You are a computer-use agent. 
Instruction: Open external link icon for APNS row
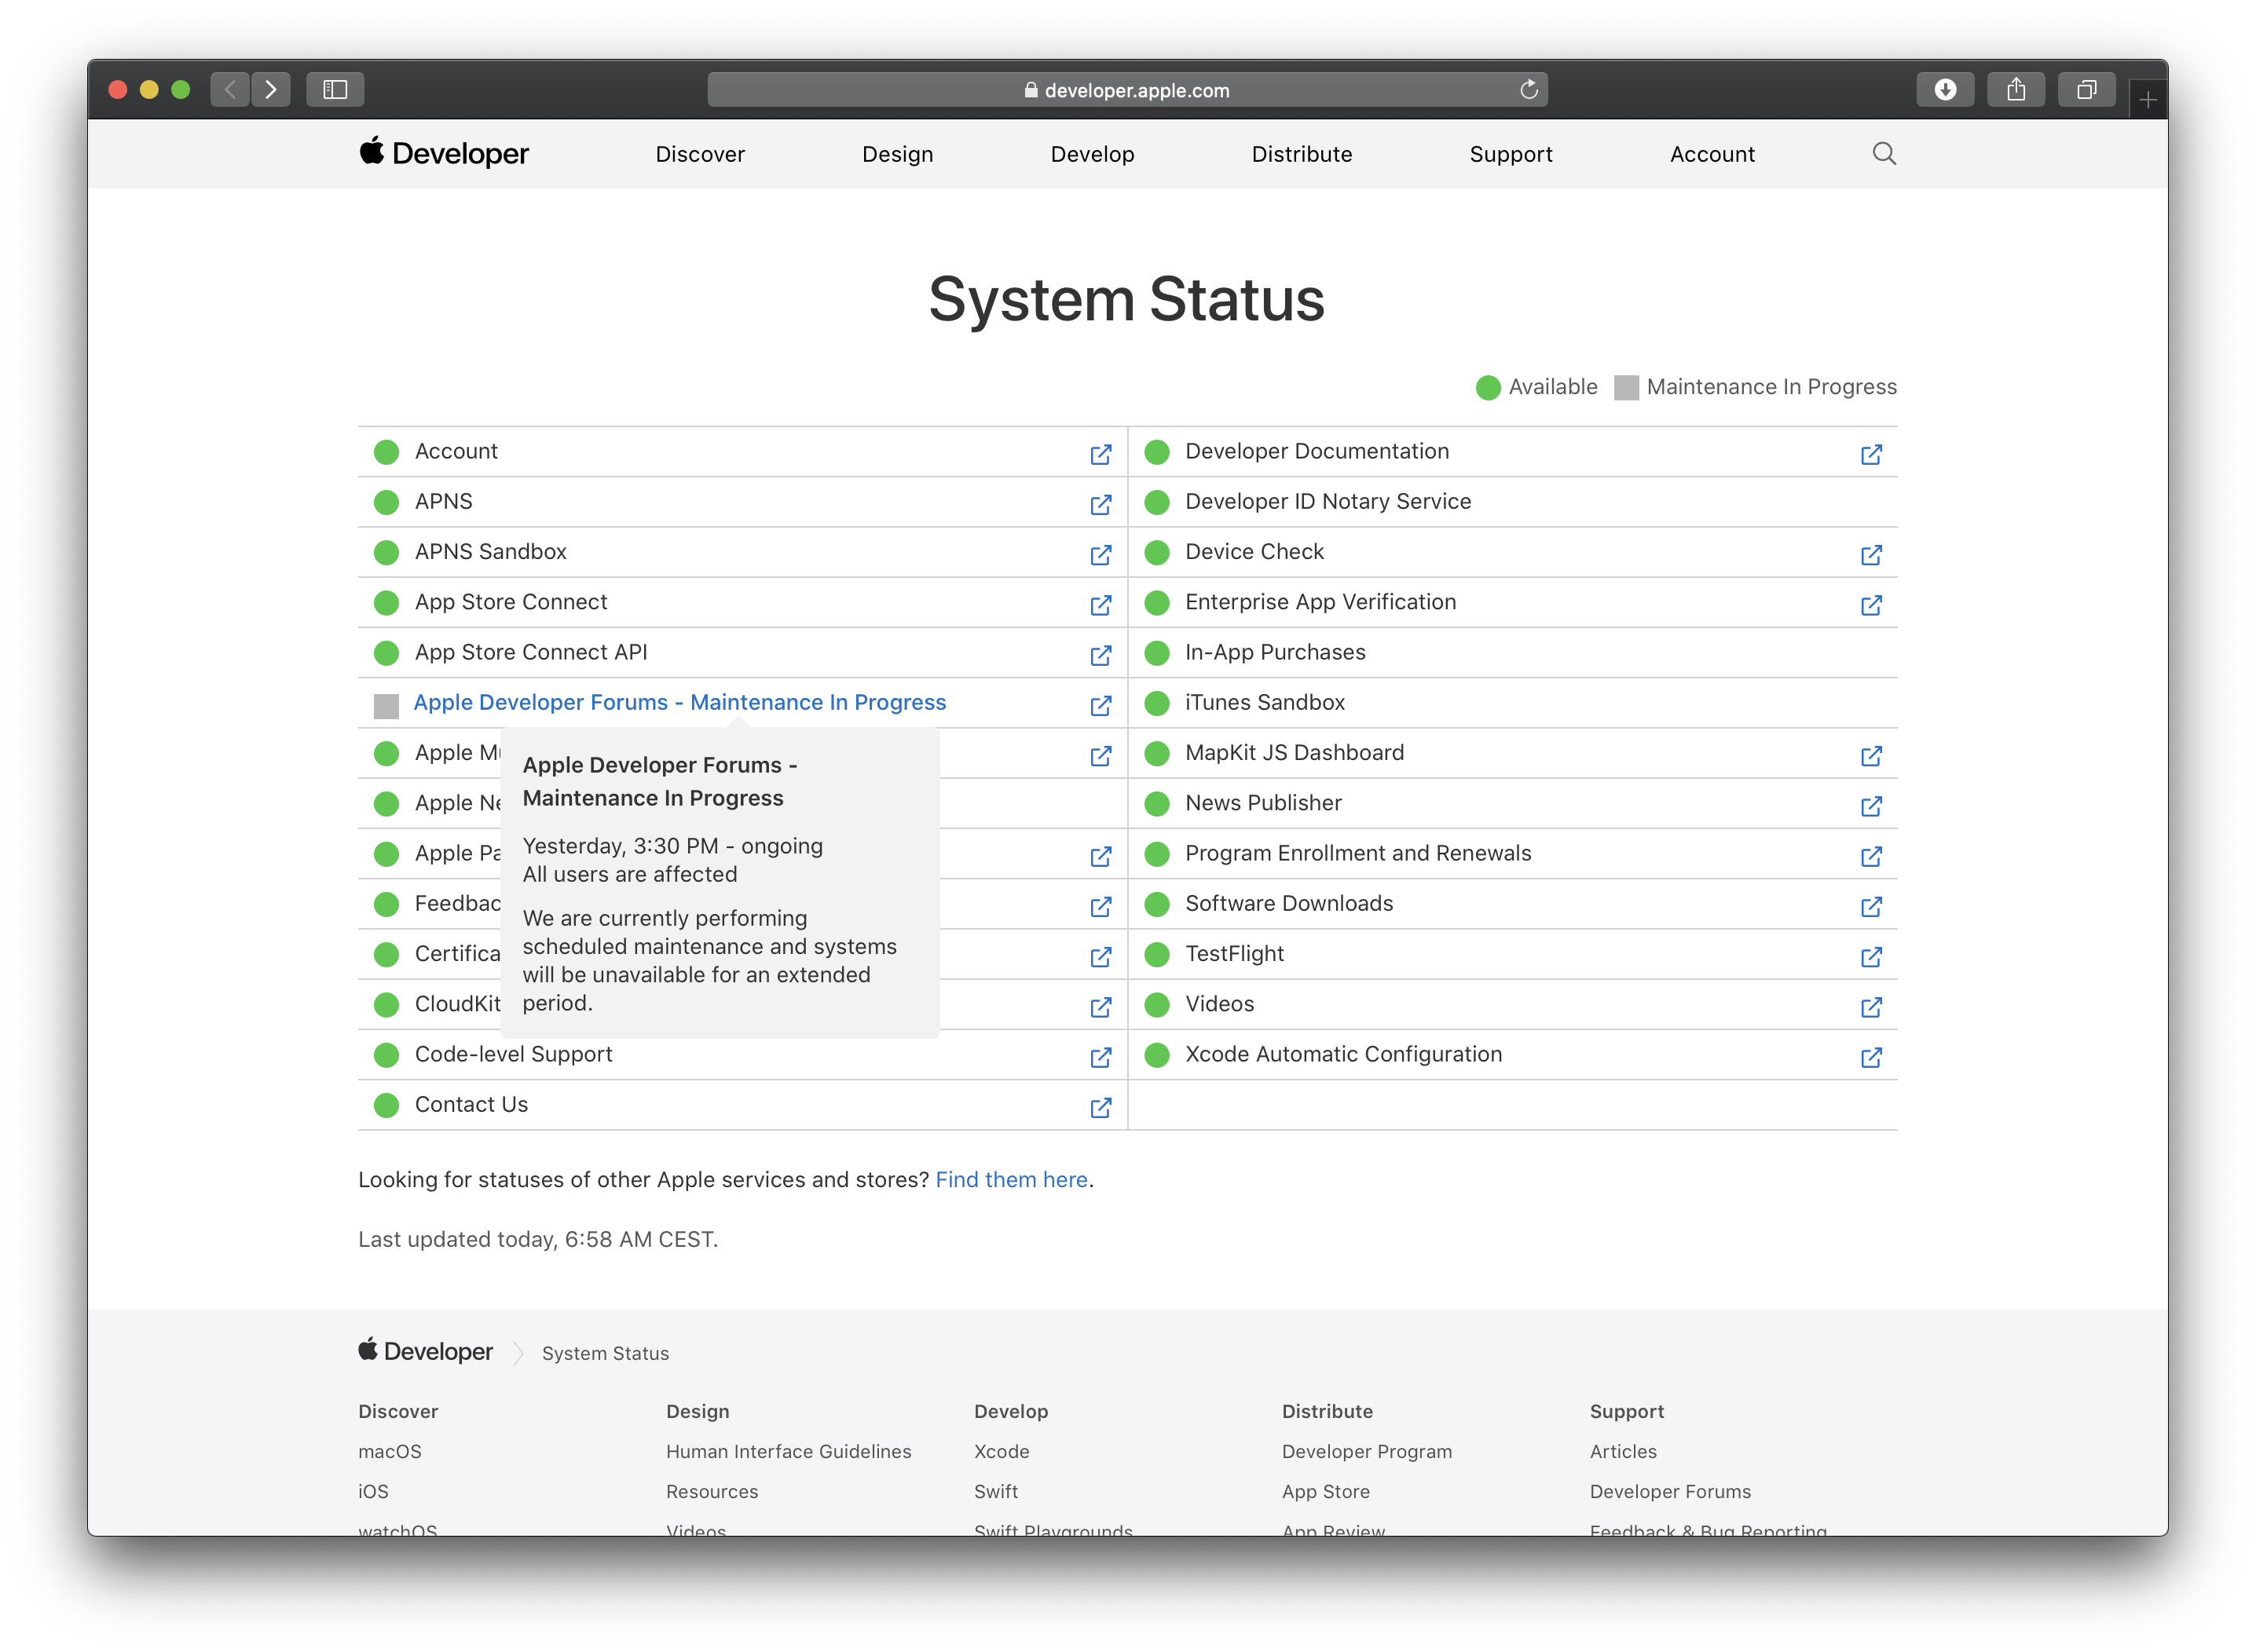(1101, 504)
